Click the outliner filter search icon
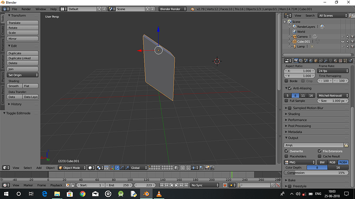Viewport: 355px width, 199px height. pos(351,15)
